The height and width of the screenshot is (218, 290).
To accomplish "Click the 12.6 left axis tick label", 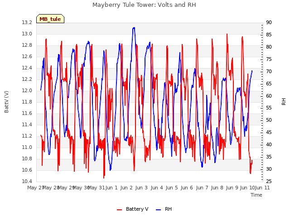I will 27,56.
